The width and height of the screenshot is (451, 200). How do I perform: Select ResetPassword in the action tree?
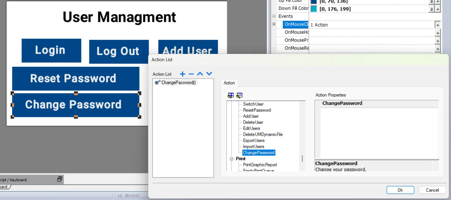[257, 110]
